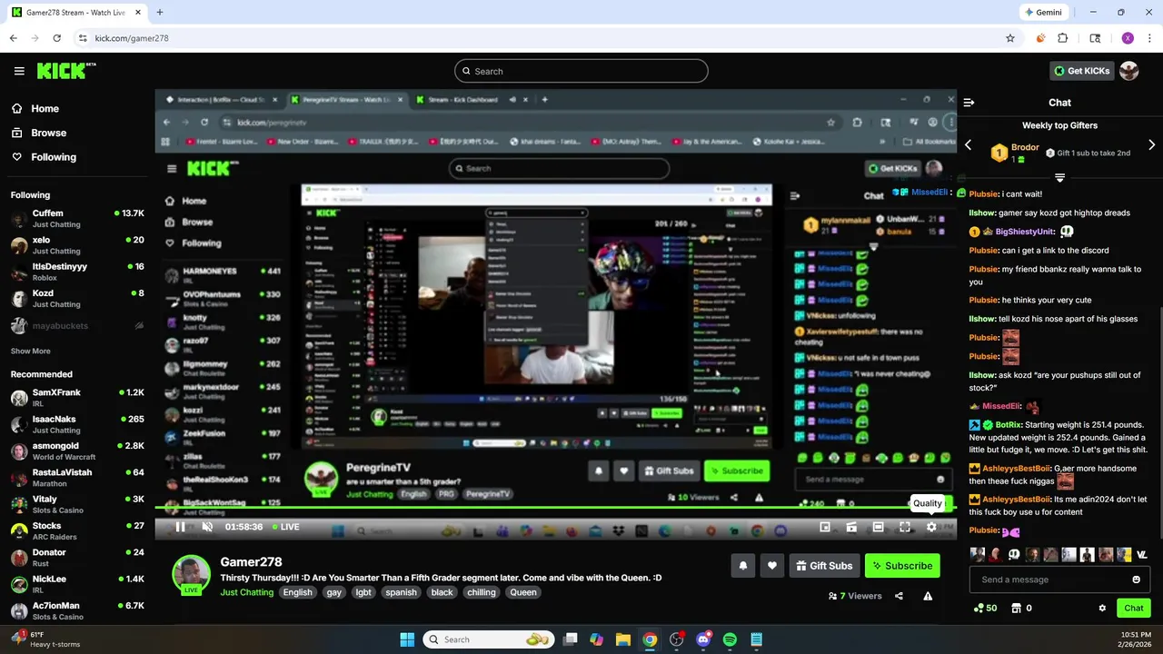
Task: Open Discord from the taskbar
Action: point(703,639)
